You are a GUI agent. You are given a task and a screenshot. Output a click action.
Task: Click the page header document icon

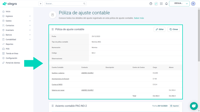[x=53, y=15]
